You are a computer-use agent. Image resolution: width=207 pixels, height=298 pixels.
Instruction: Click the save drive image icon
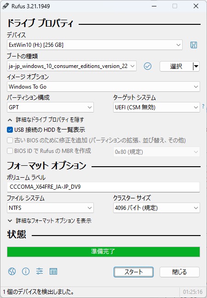point(194,45)
